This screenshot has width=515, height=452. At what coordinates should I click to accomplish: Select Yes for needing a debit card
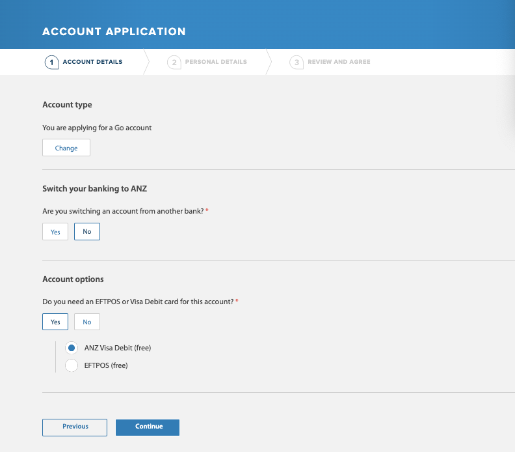(55, 322)
